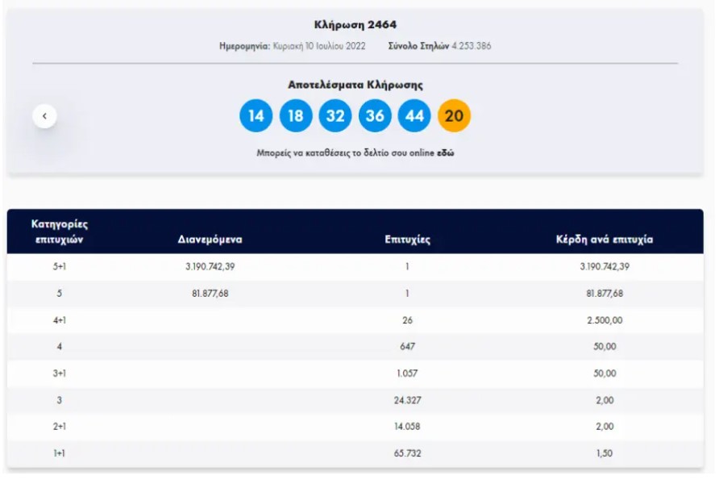Select the blue ball numbered 44
Screen dimensions: 719x484
coord(414,115)
